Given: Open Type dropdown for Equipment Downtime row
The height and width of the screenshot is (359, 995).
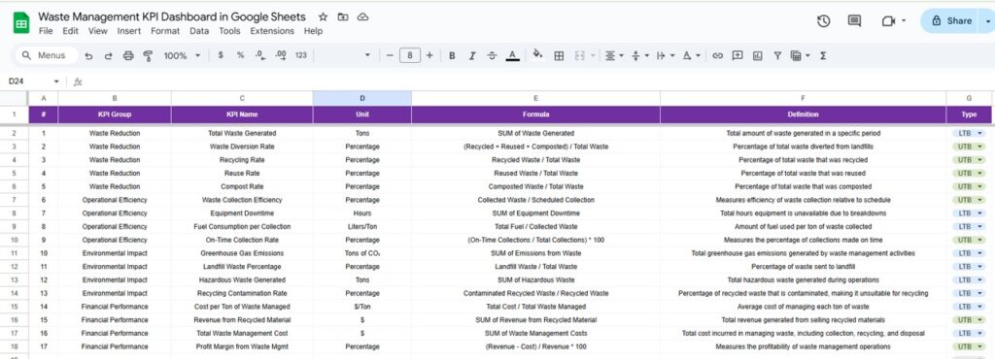Looking at the screenshot, I should 969,212.
